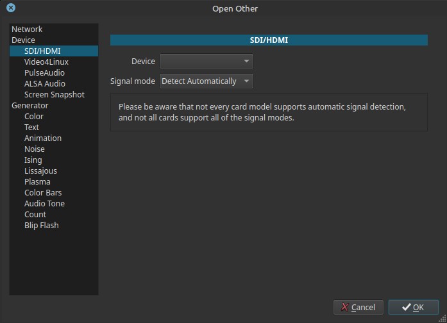The image size is (447, 323).
Task: Open the Screen Snapshot option
Action: click(x=54, y=95)
